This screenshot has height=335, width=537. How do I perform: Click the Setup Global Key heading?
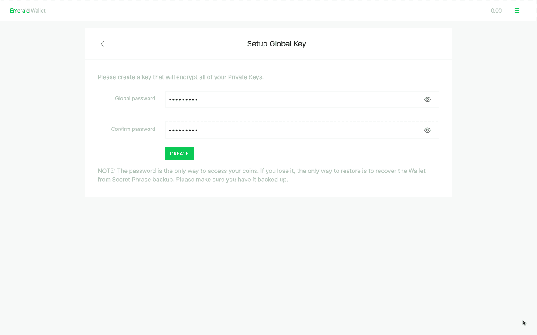(277, 44)
